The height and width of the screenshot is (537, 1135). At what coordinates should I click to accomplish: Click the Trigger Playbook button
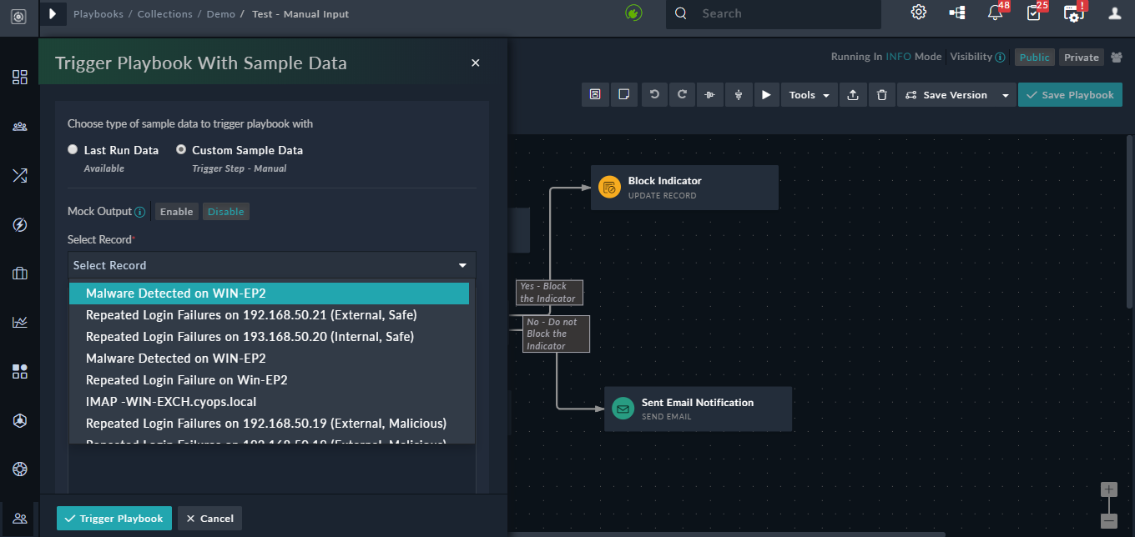pos(113,518)
